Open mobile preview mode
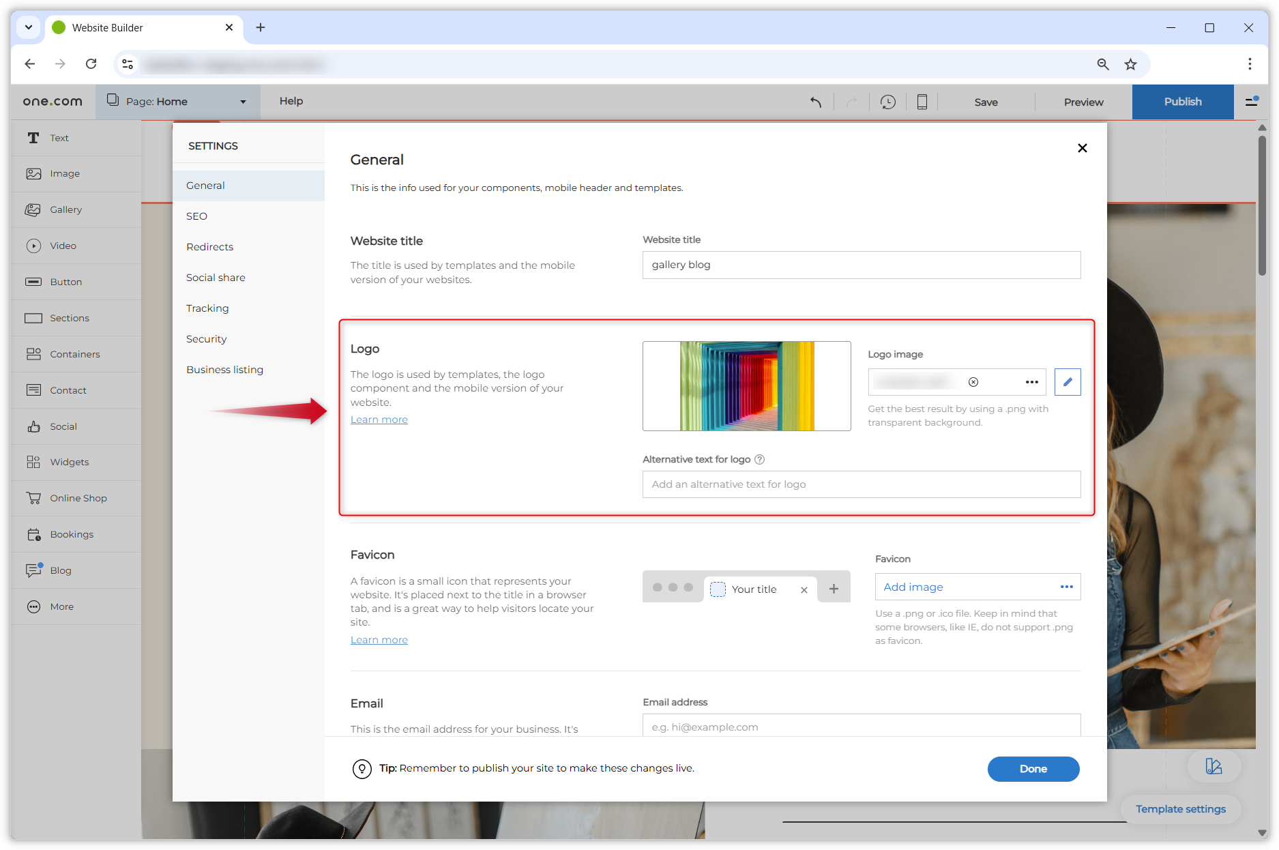The image size is (1279, 850). 922,101
